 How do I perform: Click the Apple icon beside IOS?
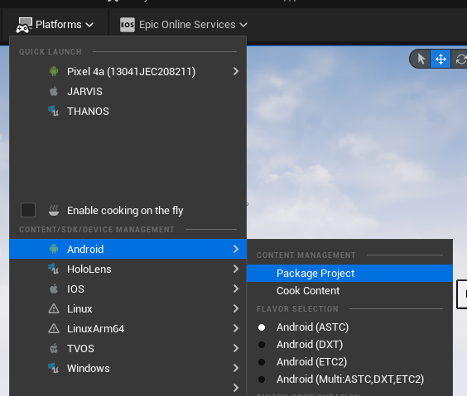click(54, 289)
